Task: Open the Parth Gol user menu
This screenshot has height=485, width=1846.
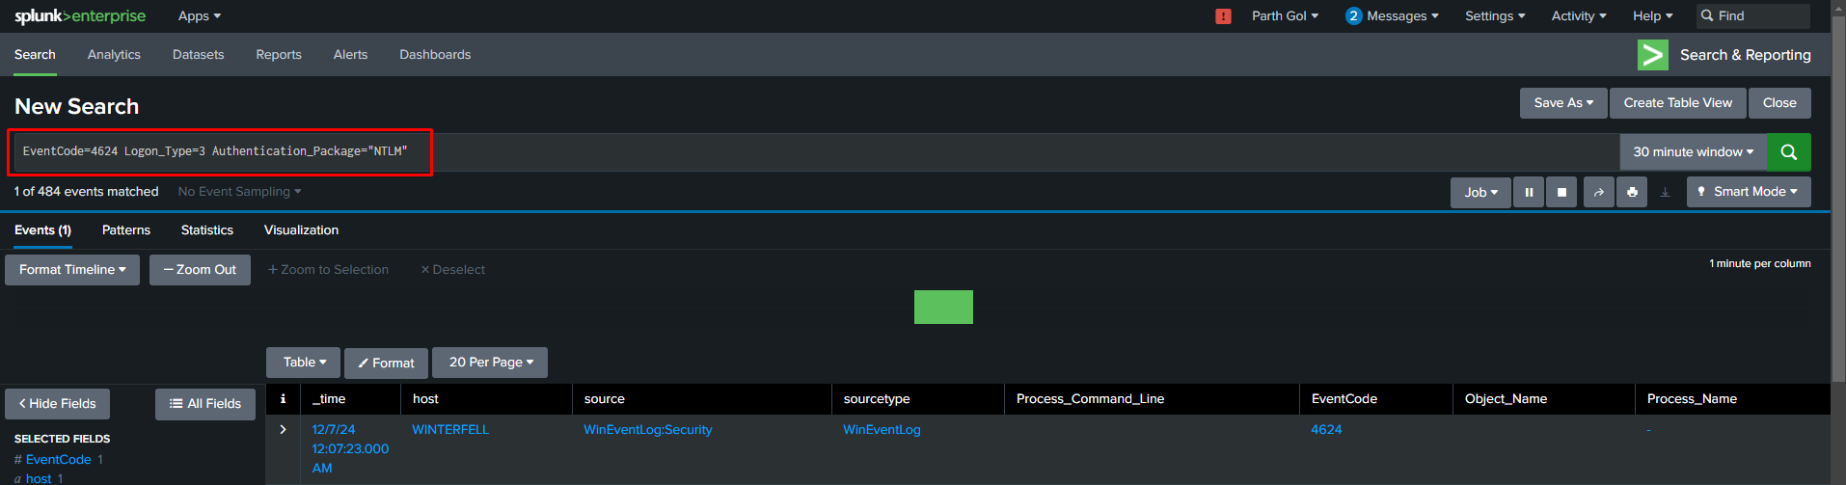Action: pos(1285,16)
